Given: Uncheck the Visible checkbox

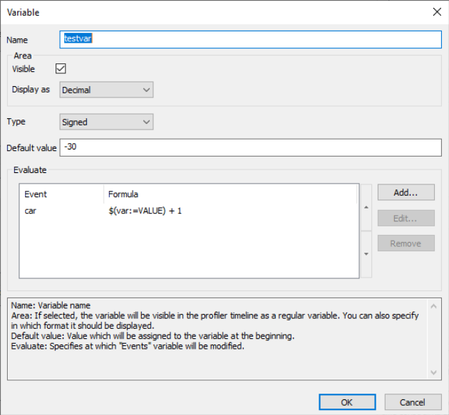Looking at the screenshot, I should pos(61,69).
